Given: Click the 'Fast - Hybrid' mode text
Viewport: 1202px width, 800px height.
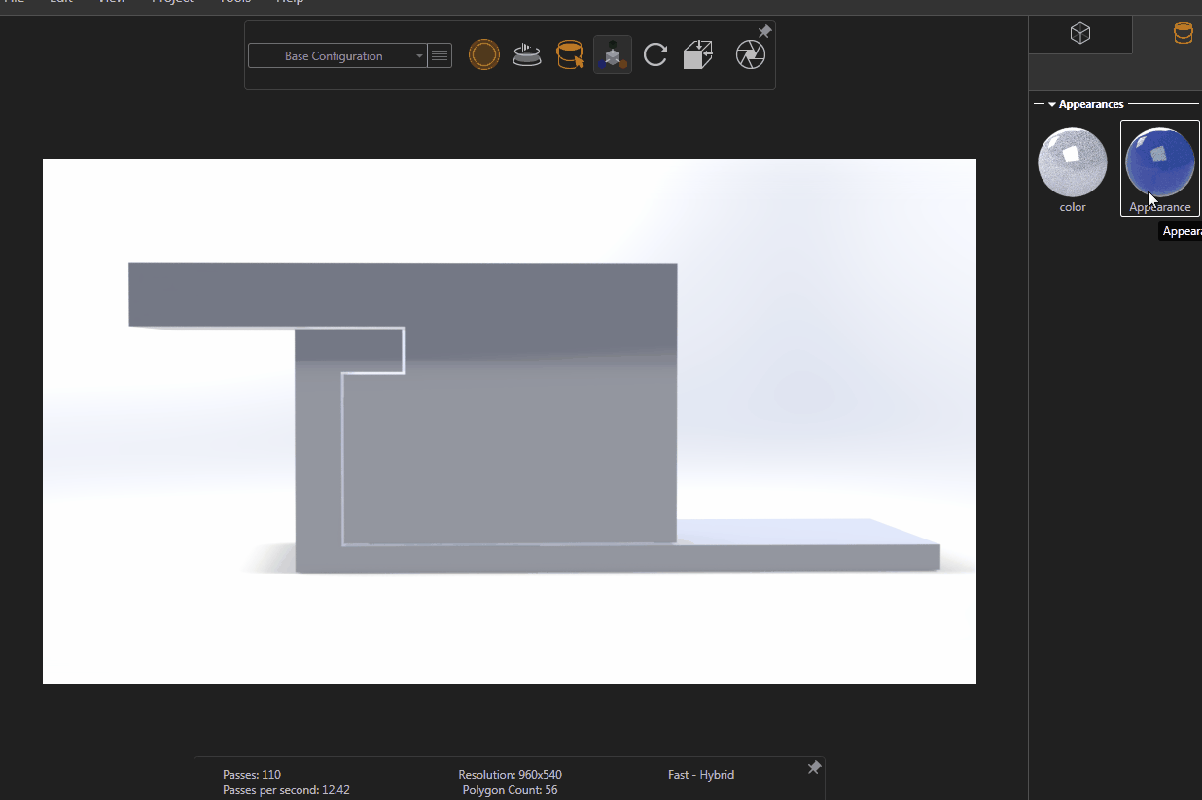Looking at the screenshot, I should 701,775.
